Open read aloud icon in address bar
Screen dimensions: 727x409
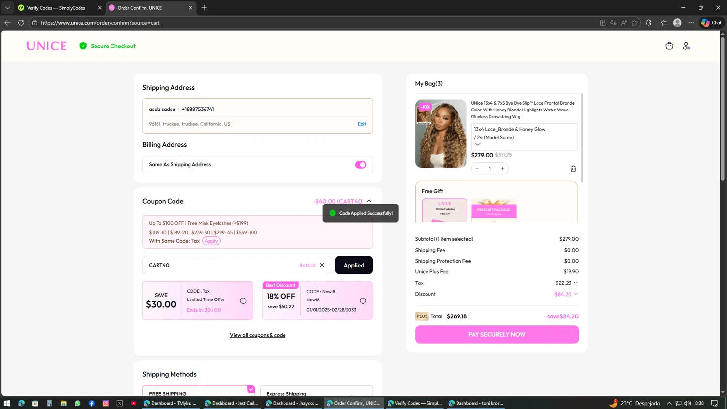click(624, 23)
